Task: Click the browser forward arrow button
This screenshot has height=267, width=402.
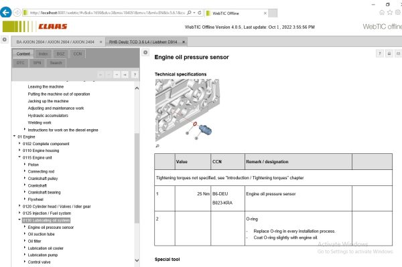Action: [x=17, y=12]
